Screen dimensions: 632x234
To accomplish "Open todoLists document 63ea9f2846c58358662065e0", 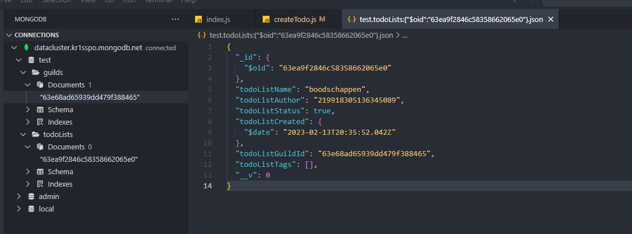I will point(89,159).
